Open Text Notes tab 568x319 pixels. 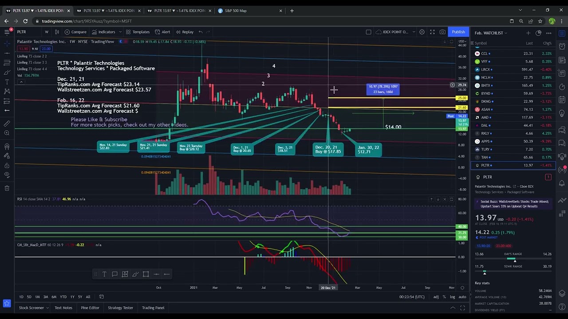pyautogui.click(x=63, y=307)
